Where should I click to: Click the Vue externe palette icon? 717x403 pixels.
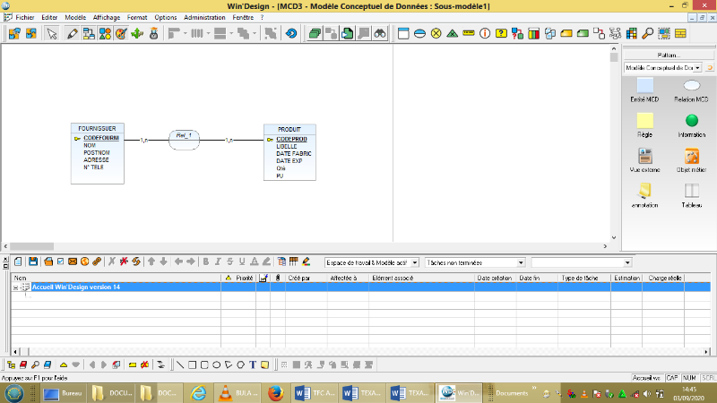click(x=644, y=156)
